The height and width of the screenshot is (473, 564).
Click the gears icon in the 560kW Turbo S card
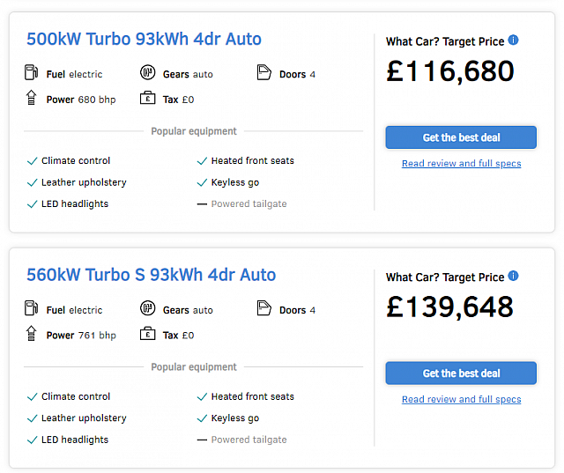(147, 308)
